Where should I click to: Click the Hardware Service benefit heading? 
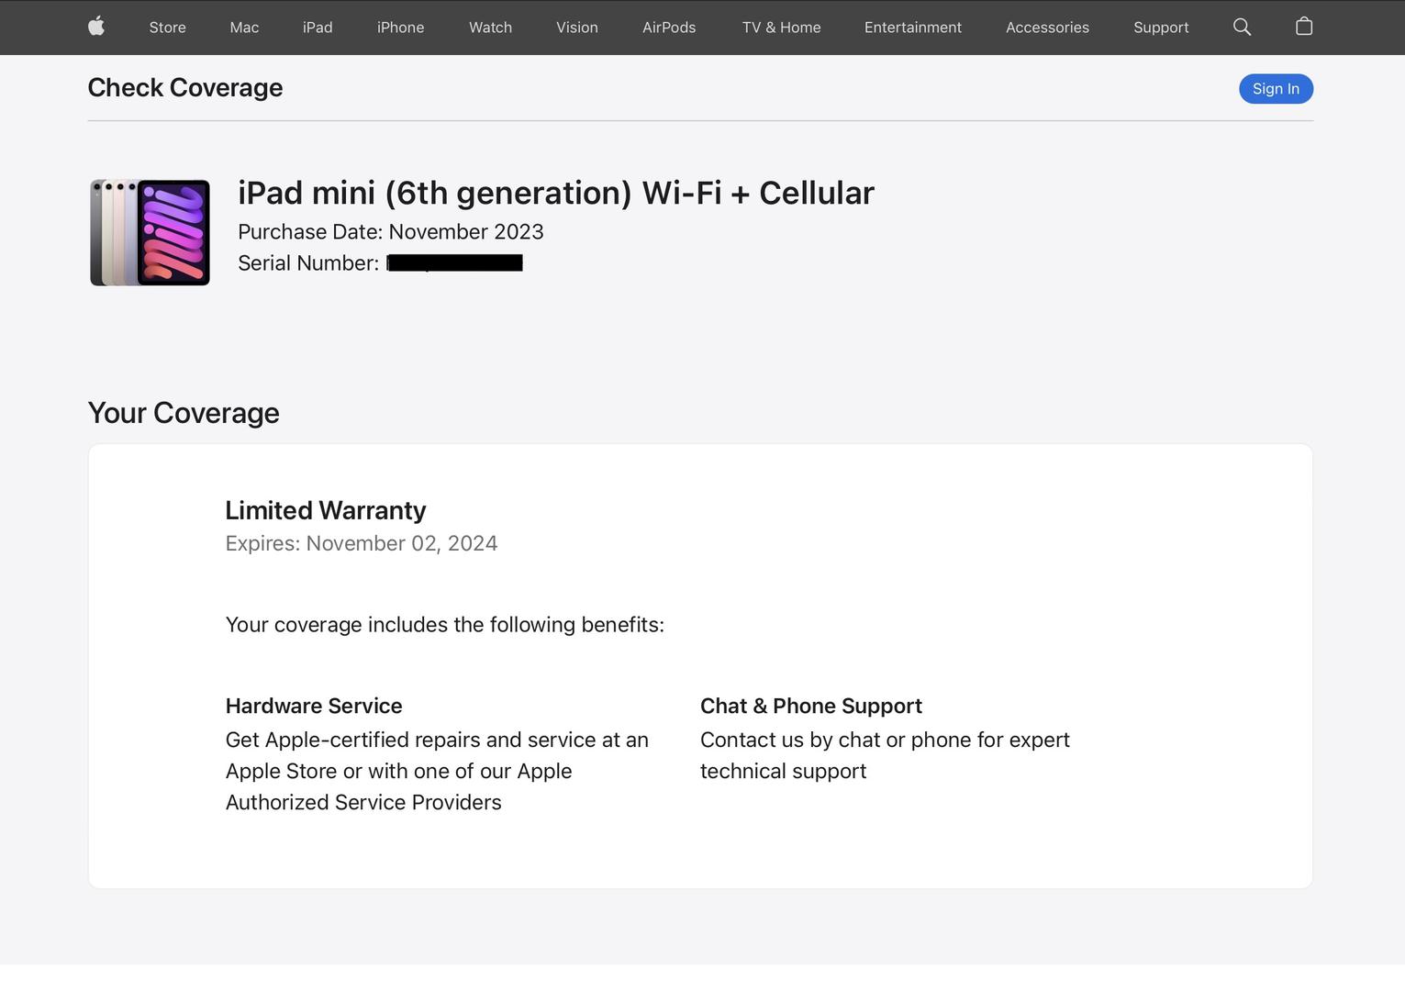pyautogui.click(x=314, y=706)
